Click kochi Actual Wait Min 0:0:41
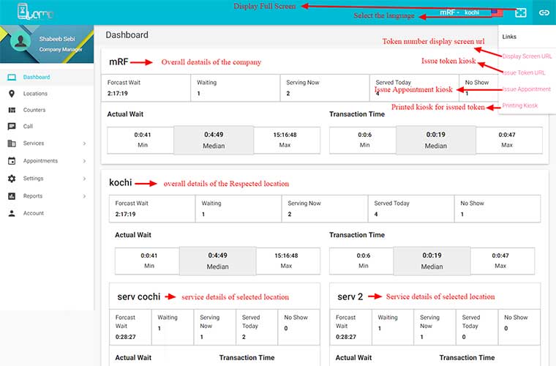 click(x=147, y=261)
